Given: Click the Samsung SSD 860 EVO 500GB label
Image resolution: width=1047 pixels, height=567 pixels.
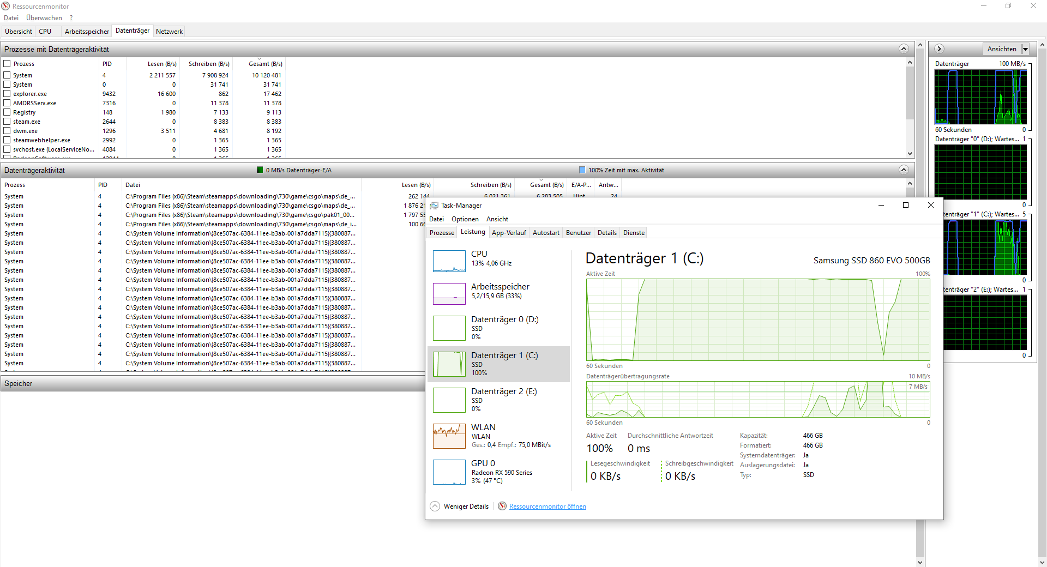Looking at the screenshot, I should tap(871, 261).
